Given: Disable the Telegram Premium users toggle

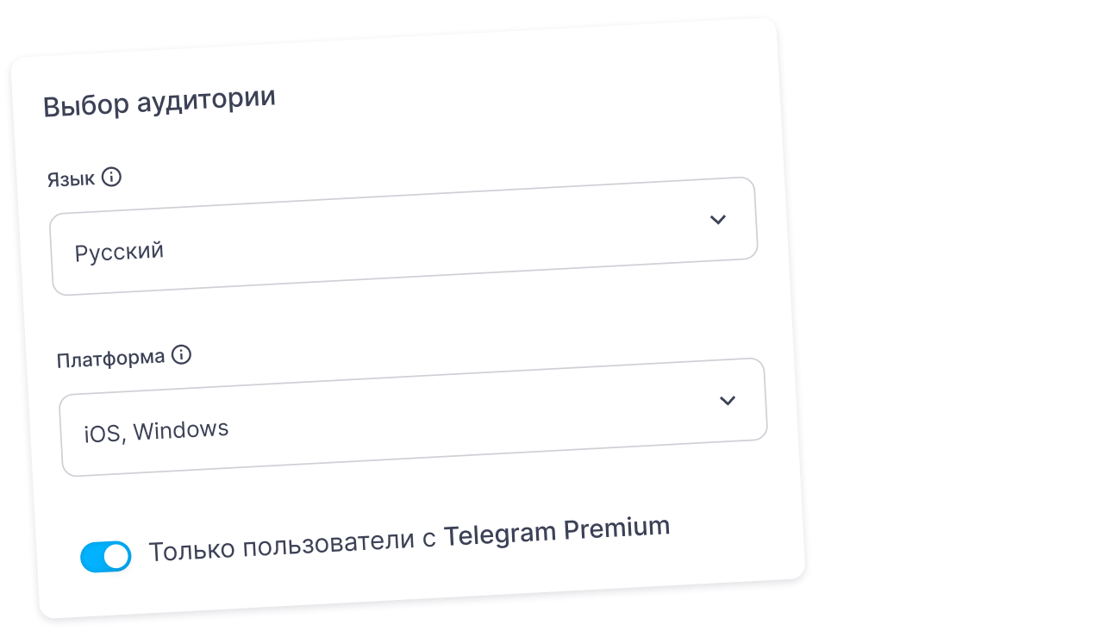Looking at the screenshot, I should click(x=106, y=556).
